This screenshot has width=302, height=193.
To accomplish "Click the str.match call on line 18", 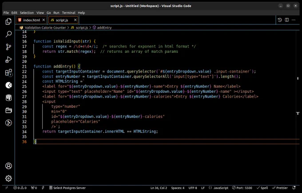I will coord(68,51).
